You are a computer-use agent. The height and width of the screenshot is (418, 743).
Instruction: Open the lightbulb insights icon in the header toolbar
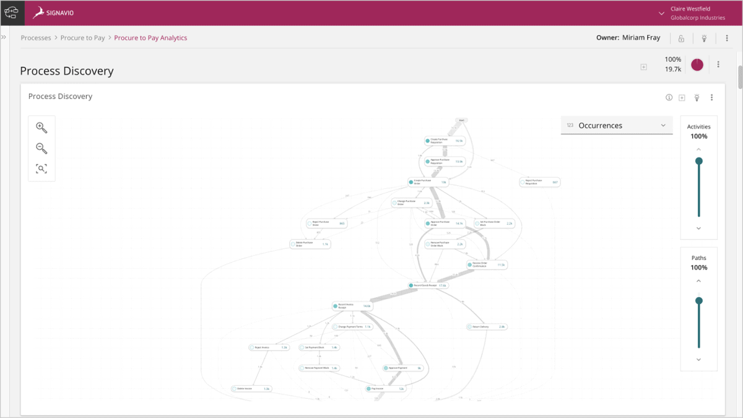703,38
